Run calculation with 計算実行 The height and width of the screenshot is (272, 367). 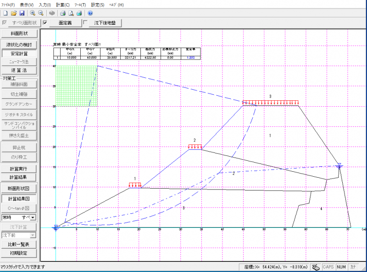(x=19, y=169)
